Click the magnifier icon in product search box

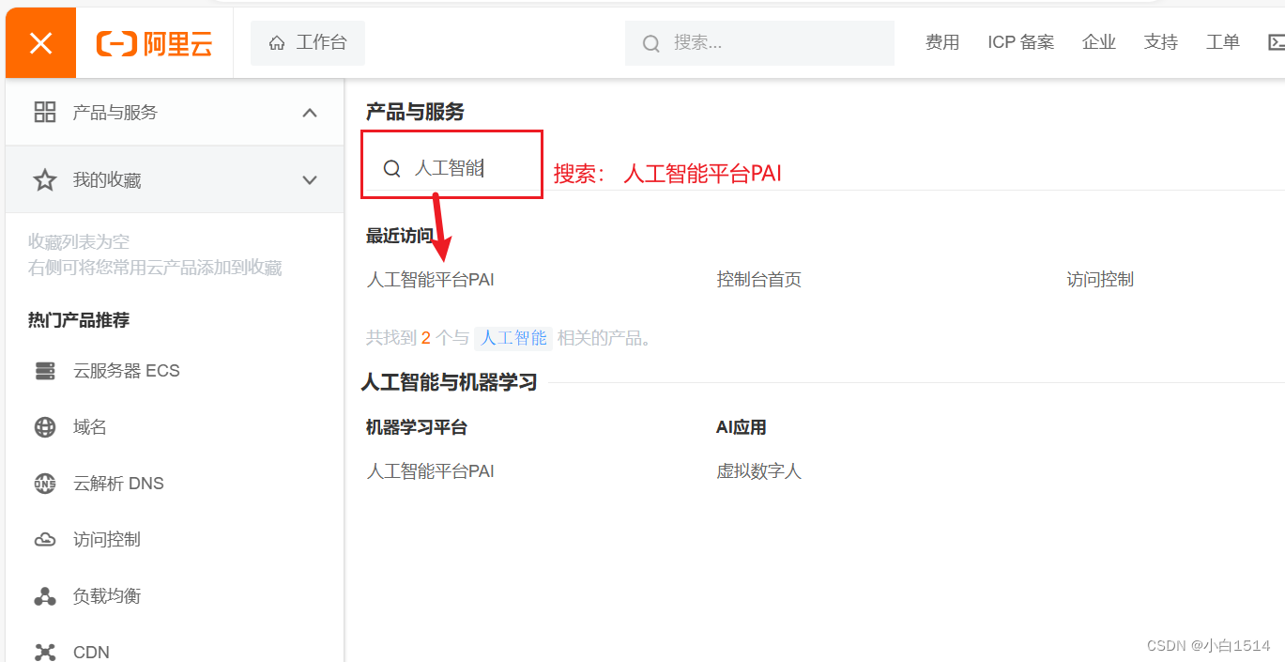[392, 168]
